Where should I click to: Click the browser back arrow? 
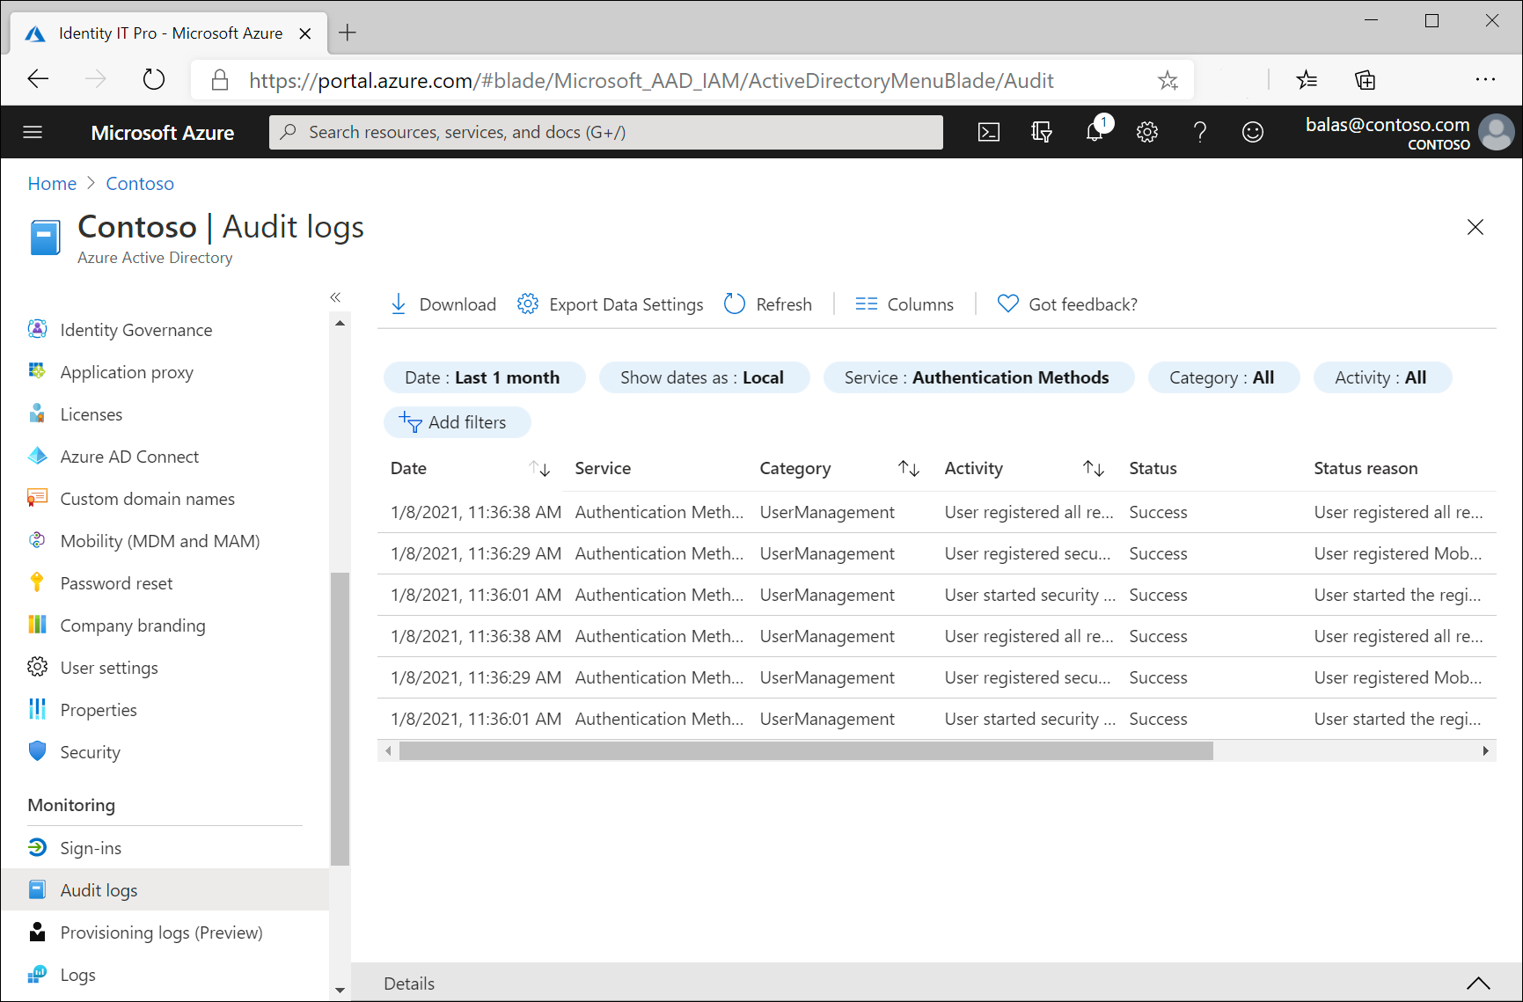pos(38,80)
